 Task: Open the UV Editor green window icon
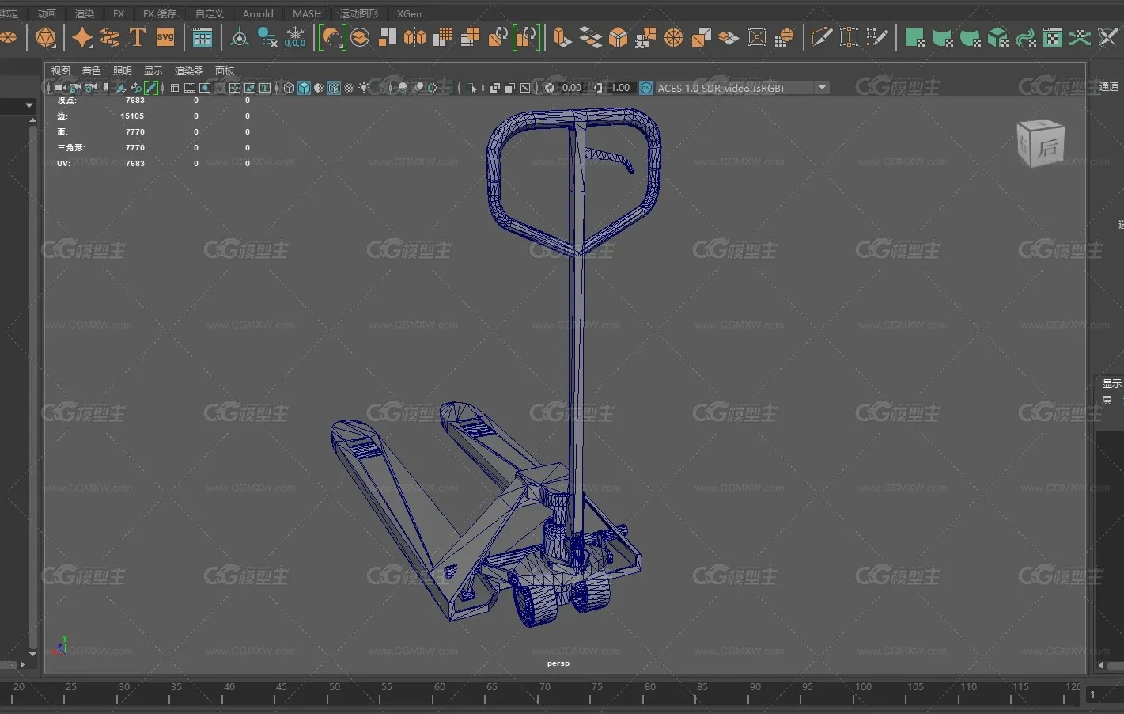point(1053,37)
